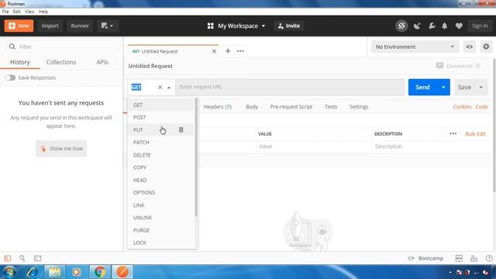
Task: Click the heart icon in header
Action: coord(459,26)
